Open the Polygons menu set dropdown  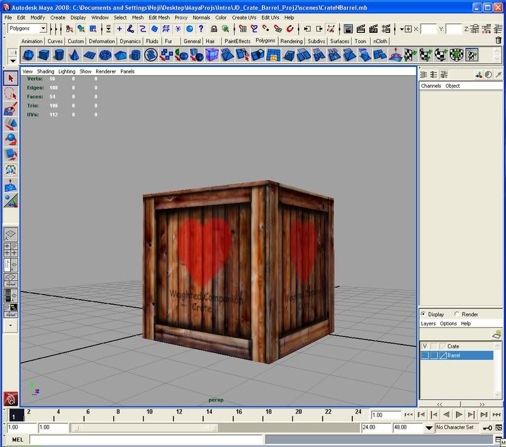43,28
